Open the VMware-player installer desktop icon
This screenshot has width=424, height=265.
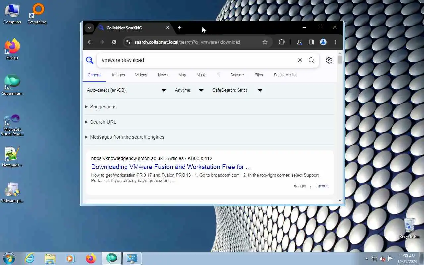(12, 192)
